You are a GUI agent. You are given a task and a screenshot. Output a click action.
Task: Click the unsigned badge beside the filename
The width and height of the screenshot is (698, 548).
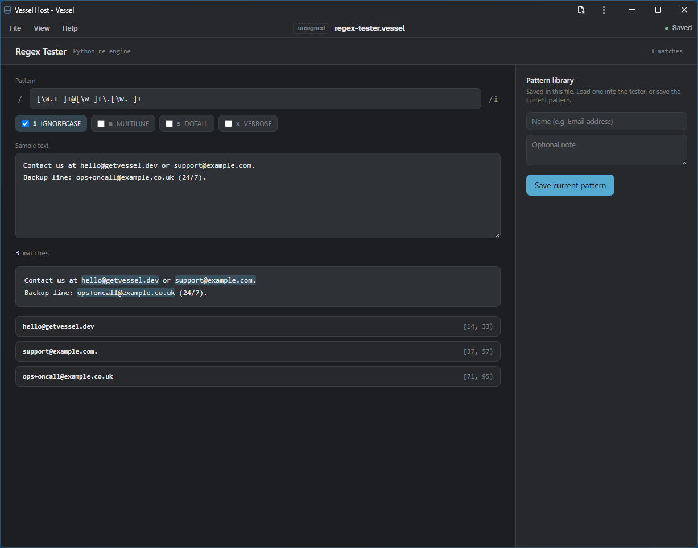click(x=311, y=28)
